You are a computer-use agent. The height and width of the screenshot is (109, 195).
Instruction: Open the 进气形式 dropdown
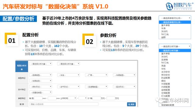point(69,87)
